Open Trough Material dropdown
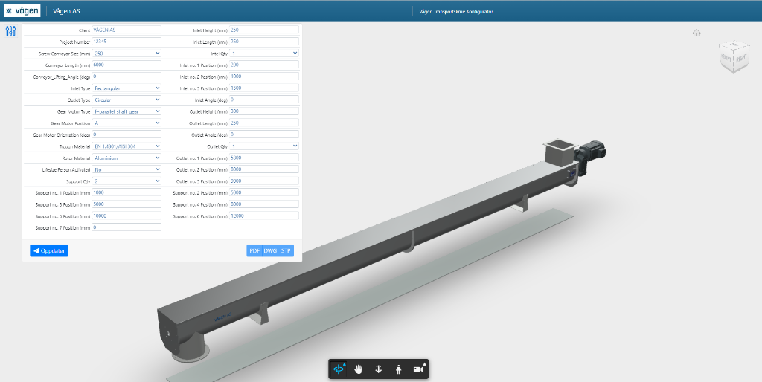 point(127,146)
